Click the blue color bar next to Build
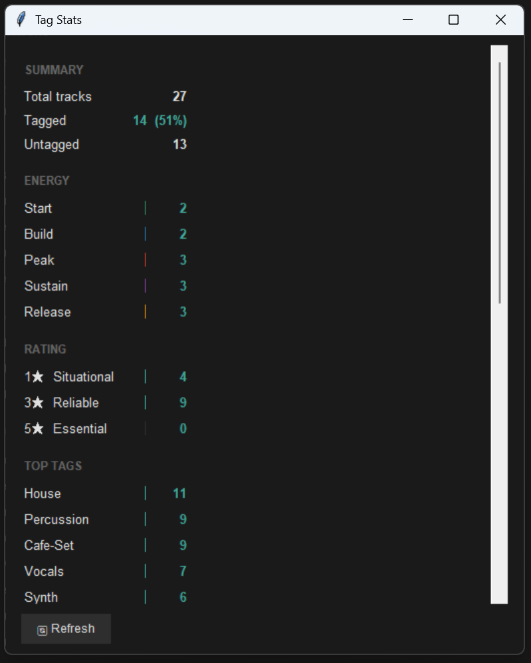The width and height of the screenshot is (531, 663). pos(146,233)
